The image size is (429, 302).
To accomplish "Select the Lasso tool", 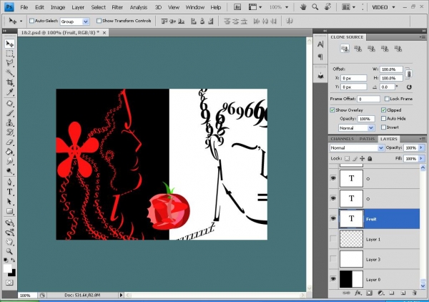I will (x=9, y=63).
